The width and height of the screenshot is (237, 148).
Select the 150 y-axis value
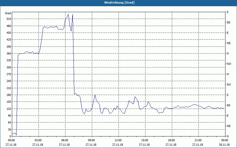[9, 102]
